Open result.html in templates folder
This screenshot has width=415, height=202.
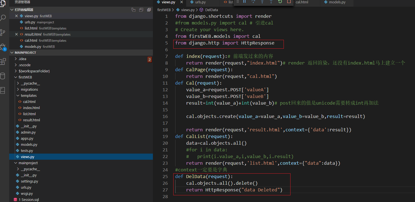pyautogui.click(x=81, y=120)
